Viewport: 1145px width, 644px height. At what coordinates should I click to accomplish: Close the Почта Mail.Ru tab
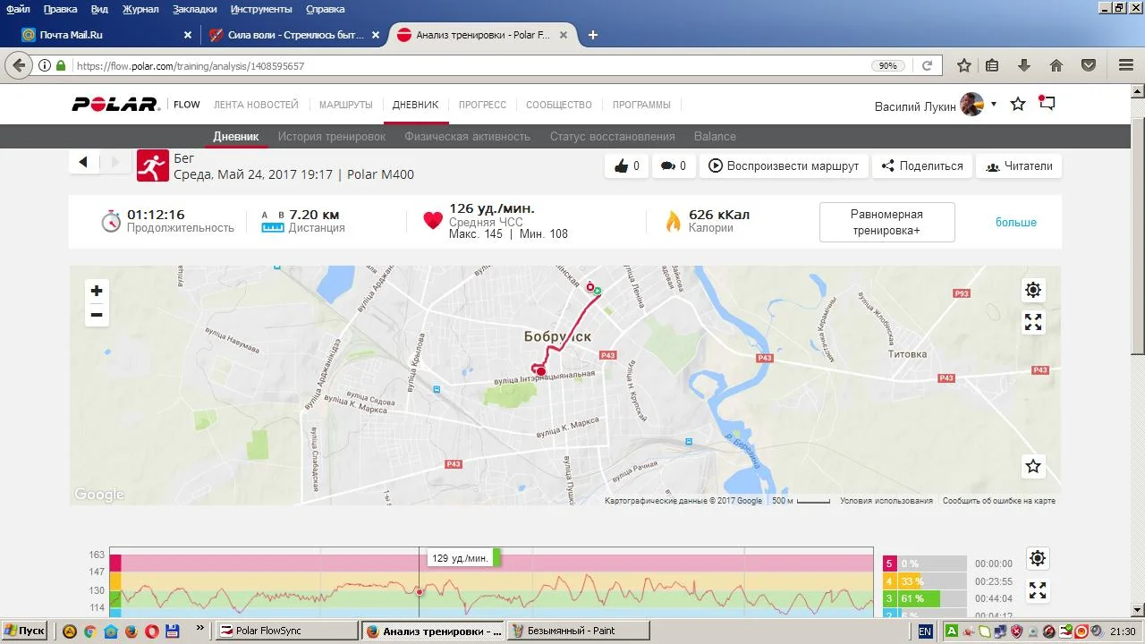pos(188,35)
